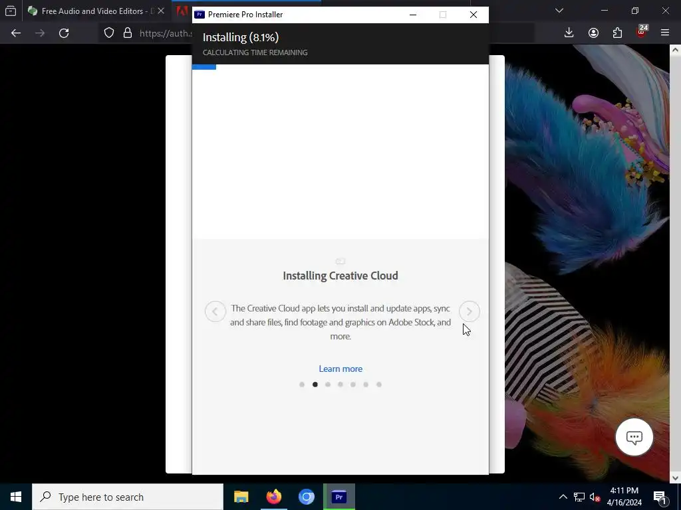The width and height of the screenshot is (681, 510).
Task: Click the page scrollbar up arrow
Action: coord(675,50)
